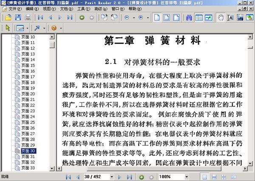Click the Help question mark icon
Screen dimensions: 255x181
point(54,28)
